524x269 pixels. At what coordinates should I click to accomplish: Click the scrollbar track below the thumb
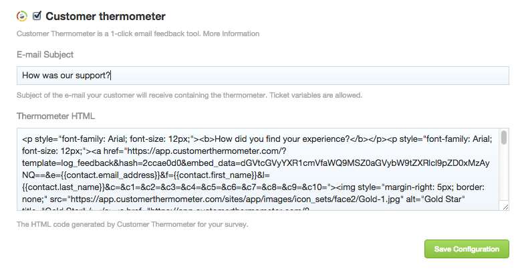click(504, 173)
